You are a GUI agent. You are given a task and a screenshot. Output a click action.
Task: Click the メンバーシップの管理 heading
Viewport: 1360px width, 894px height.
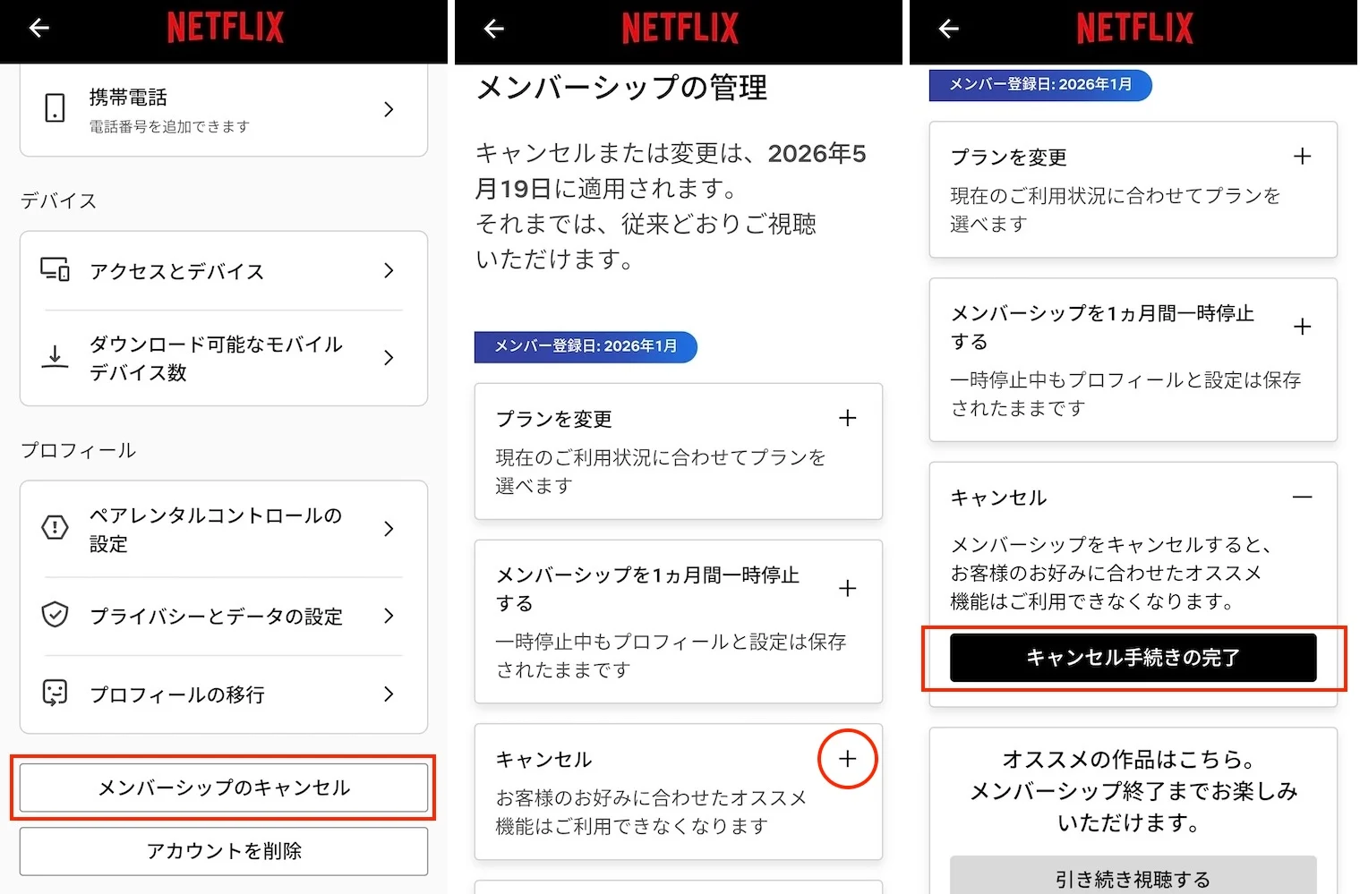tap(621, 88)
